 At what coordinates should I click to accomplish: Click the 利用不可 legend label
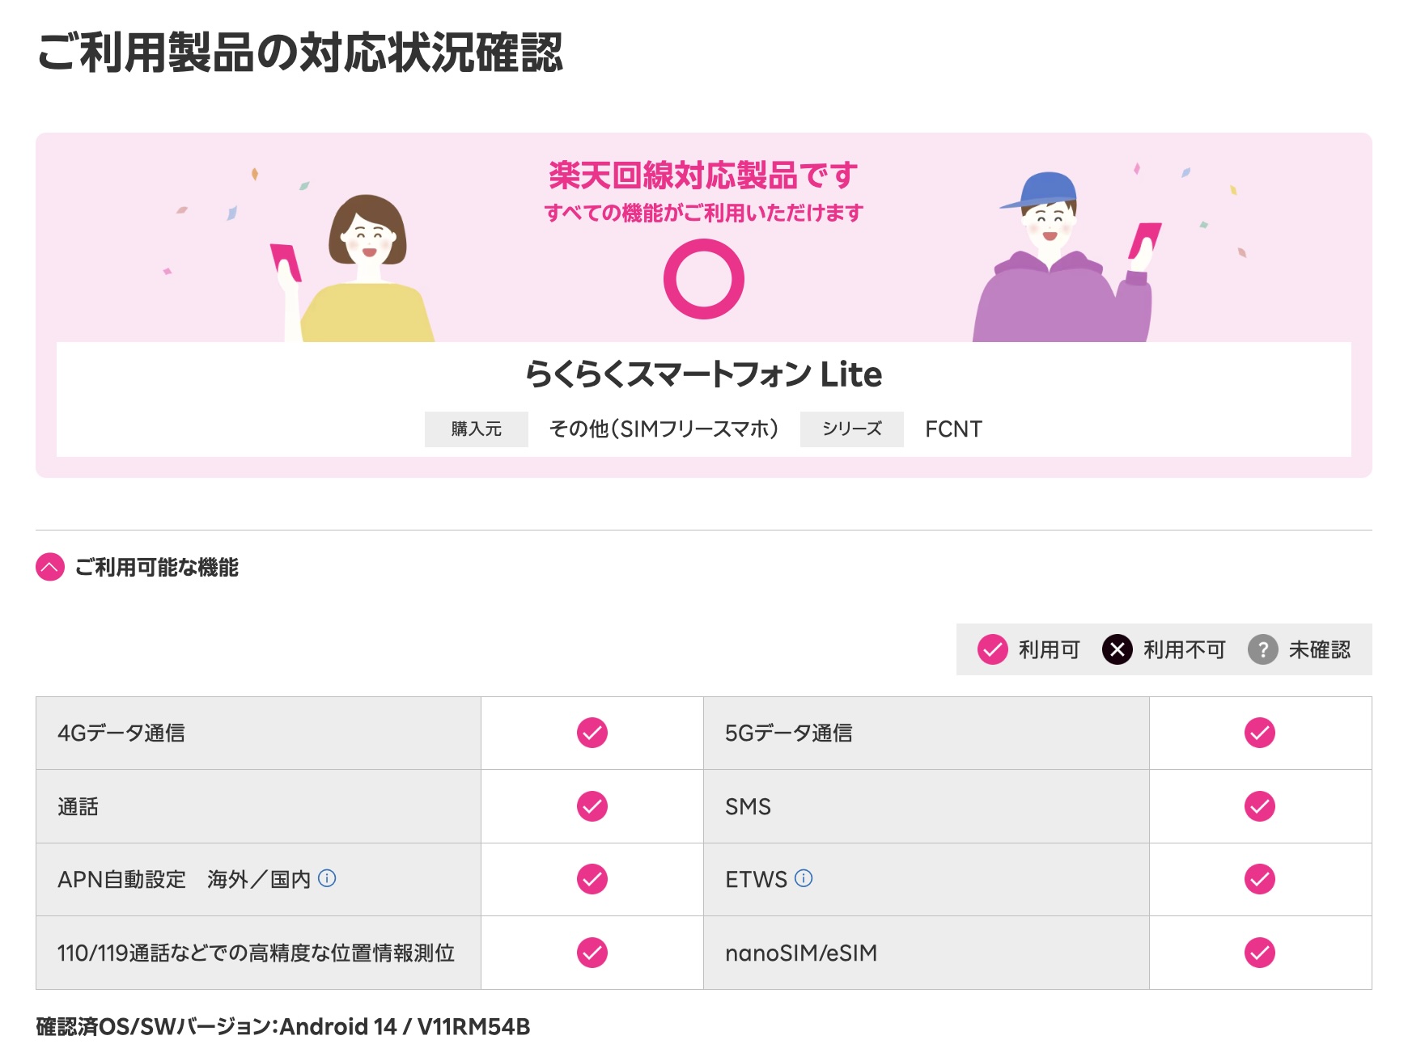tap(1185, 649)
